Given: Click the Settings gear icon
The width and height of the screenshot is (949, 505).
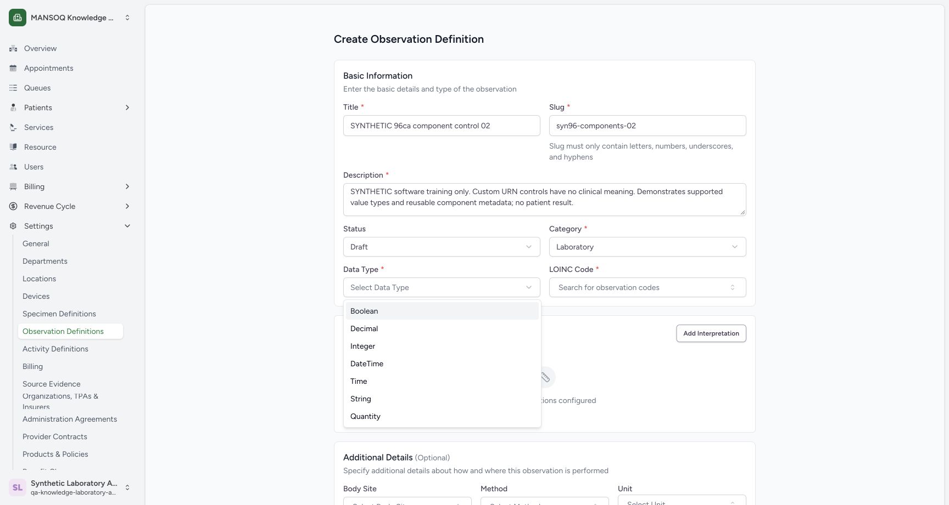Looking at the screenshot, I should (x=13, y=226).
